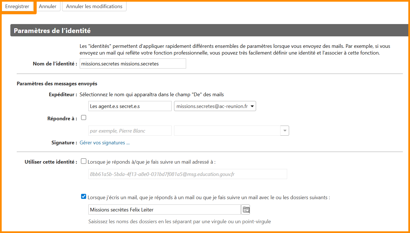
Task: Select the 'par exemple, Pierre Blanc' name field
Action: point(130,131)
